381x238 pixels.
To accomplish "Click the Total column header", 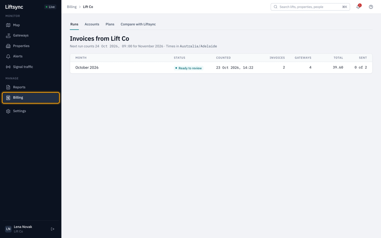I will (x=338, y=58).
